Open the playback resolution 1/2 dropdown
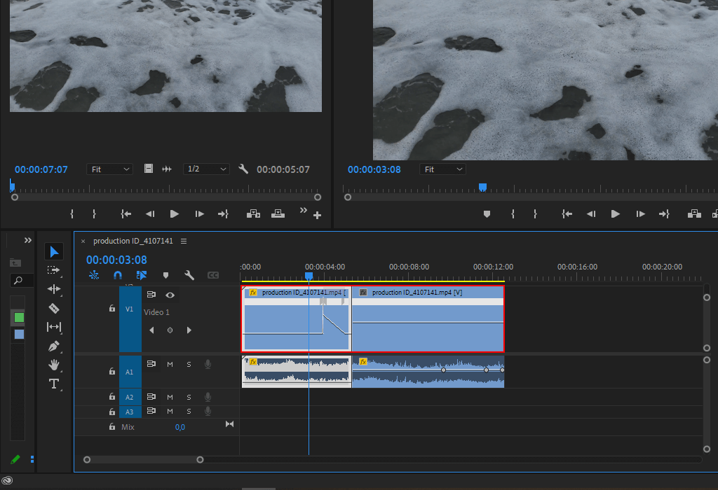718x490 pixels. click(x=207, y=169)
